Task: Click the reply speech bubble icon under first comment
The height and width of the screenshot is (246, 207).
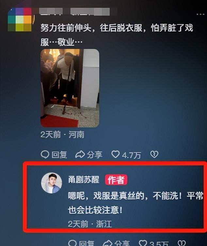Action: click(45, 155)
